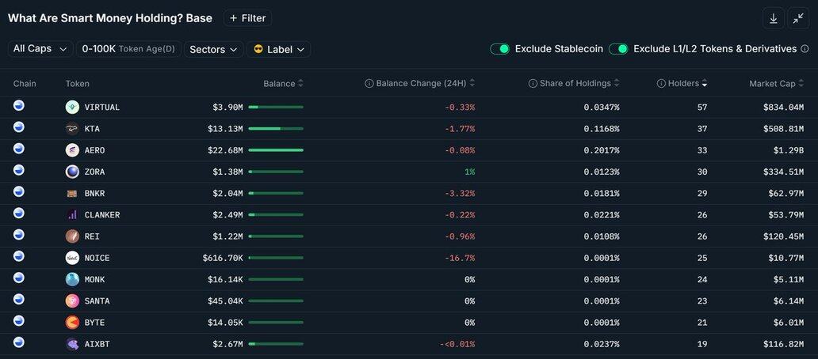Click the ZORA token logo

(x=72, y=172)
